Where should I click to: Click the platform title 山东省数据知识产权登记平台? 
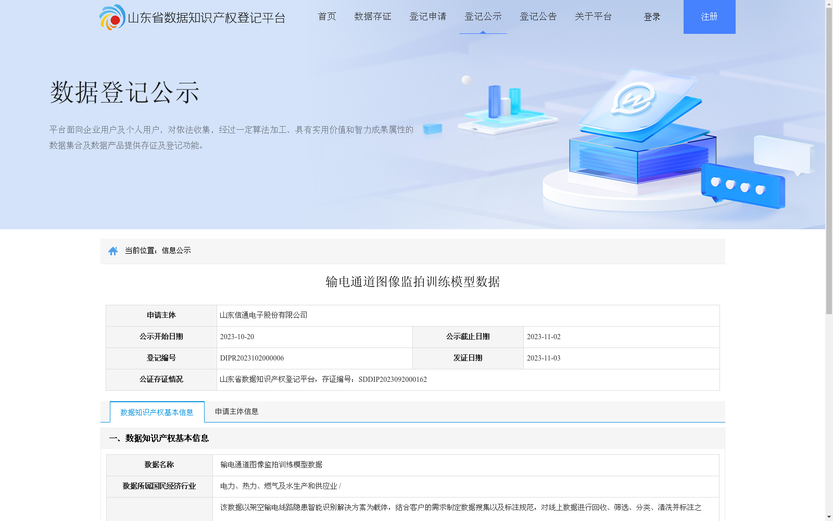tap(207, 18)
